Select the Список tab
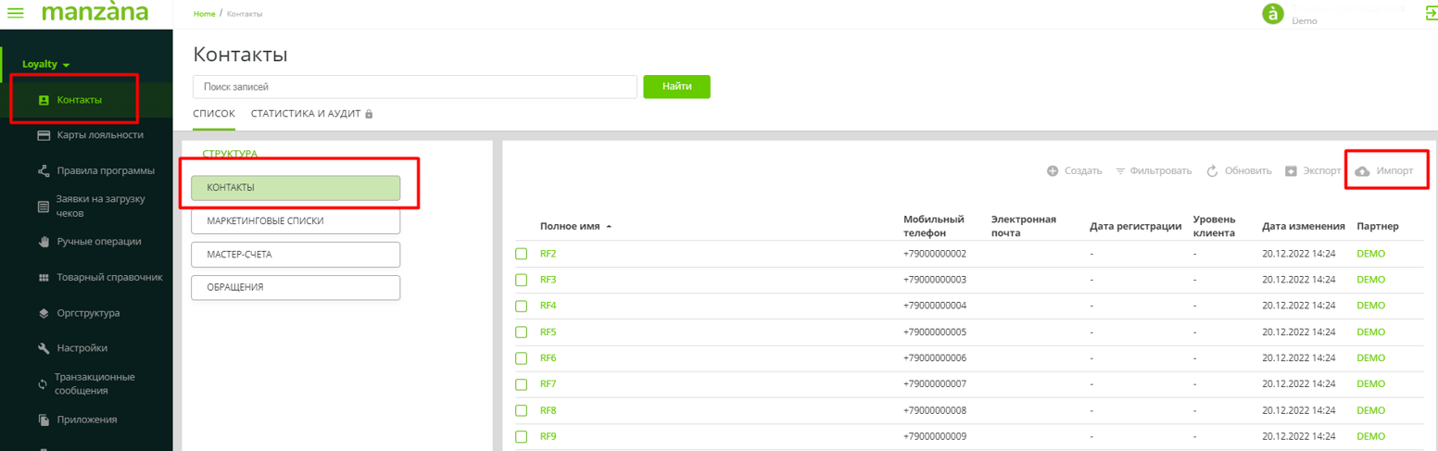The width and height of the screenshot is (1438, 451). [214, 114]
